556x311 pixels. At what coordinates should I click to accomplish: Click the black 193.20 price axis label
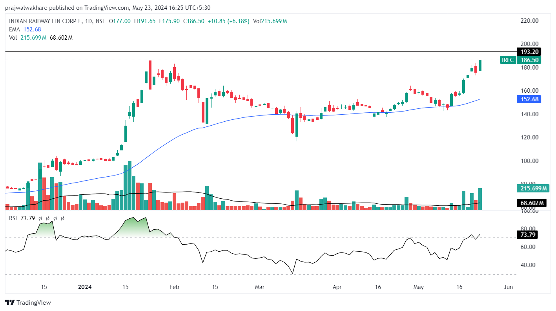529,52
